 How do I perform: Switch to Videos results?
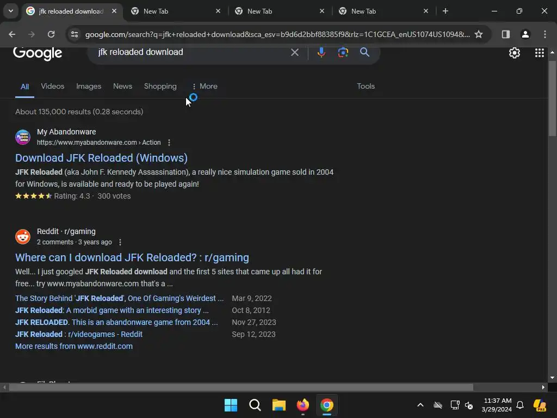coord(53,87)
